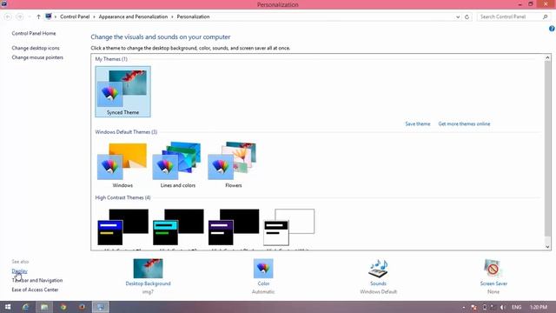Click the 1:20 PM clock
The height and width of the screenshot is (313, 556).
[539, 307]
